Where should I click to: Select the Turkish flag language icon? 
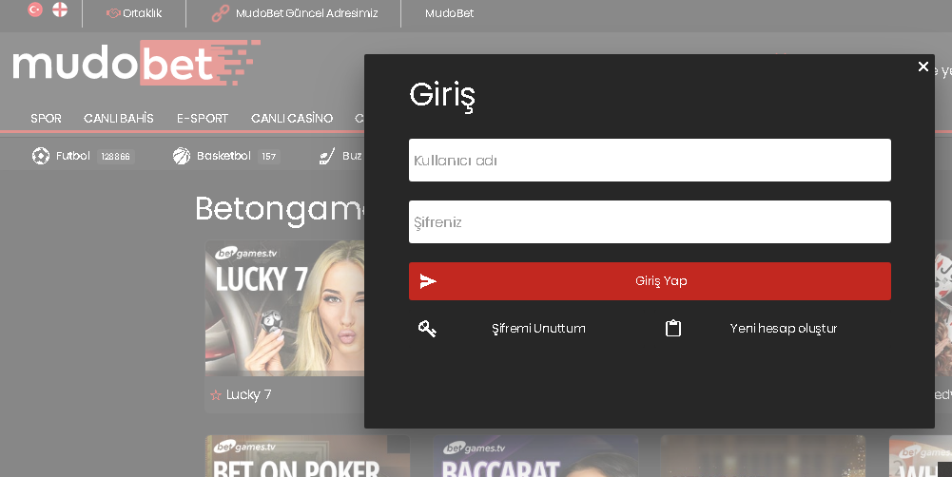(x=35, y=10)
